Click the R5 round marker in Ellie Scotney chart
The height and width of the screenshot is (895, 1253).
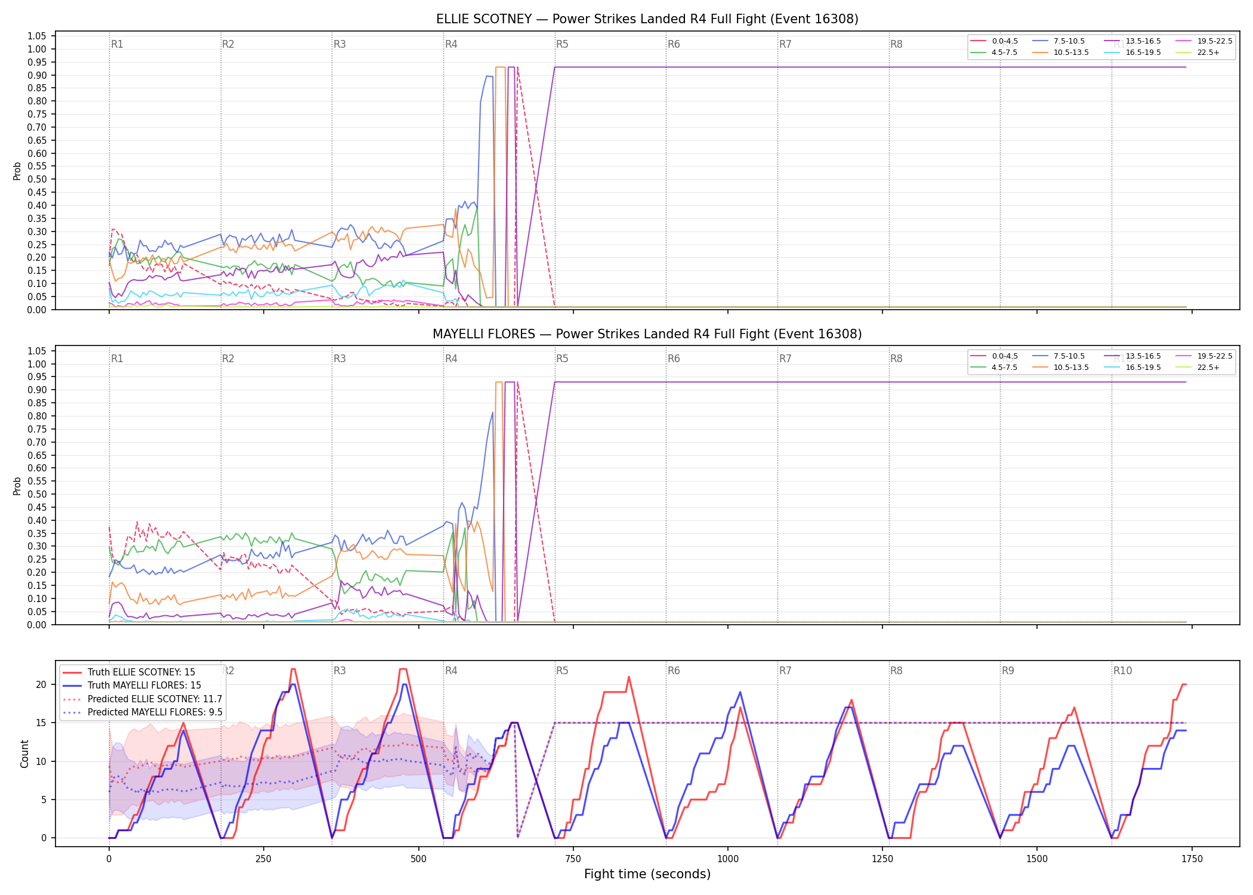click(x=562, y=44)
